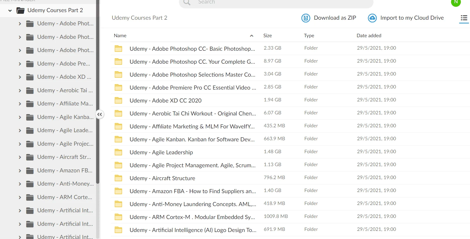The image size is (470, 239).
Task: Click folder icon of Anti-Money Laundering row
Action: point(118,204)
